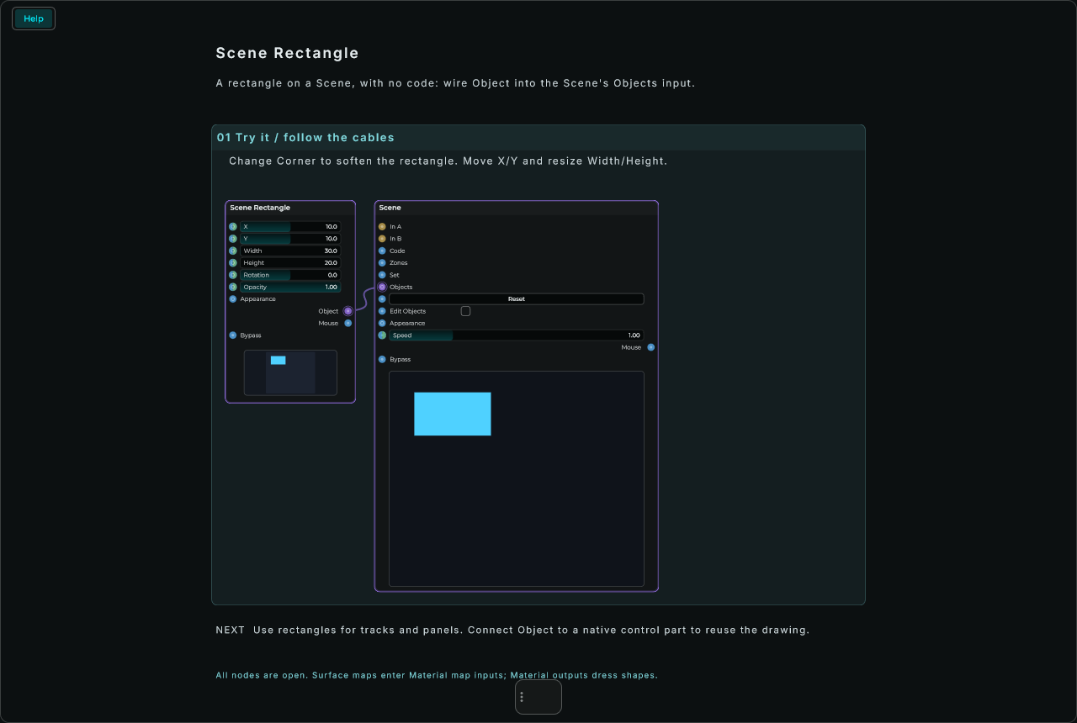Enable the Edit Objects checkbox
The image size is (1077, 723).
point(465,311)
